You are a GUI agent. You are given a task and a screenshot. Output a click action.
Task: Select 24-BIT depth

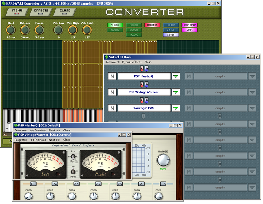(x=171, y=30)
